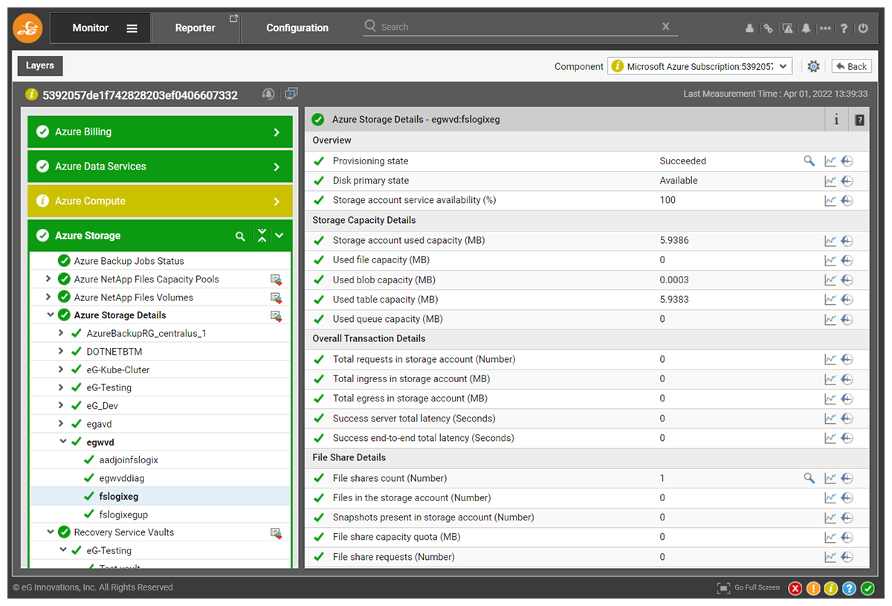Expand Azure NetApp Files Volumes node
Image resolution: width=892 pixels, height=606 pixels.
tap(48, 297)
